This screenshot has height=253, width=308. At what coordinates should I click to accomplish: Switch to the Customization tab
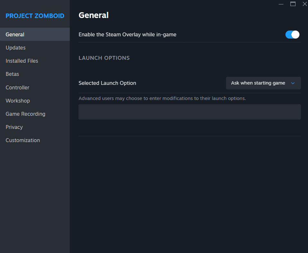23,140
